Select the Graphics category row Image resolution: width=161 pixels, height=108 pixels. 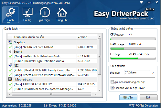pos(52,42)
